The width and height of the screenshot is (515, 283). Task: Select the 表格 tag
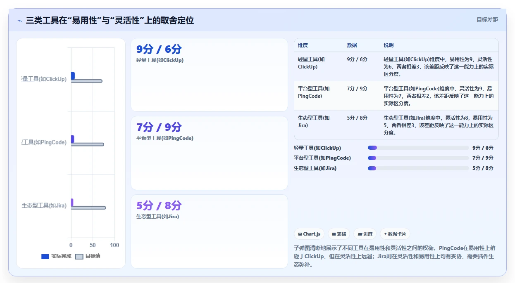(339, 234)
